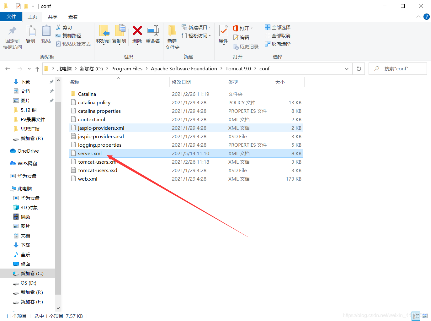Click the search conf input box
The width and height of the screenshot is (431, 321).
(x=398, y=68)
